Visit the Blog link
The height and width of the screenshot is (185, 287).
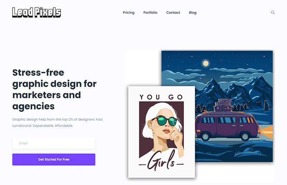click(x=193, y=13)
